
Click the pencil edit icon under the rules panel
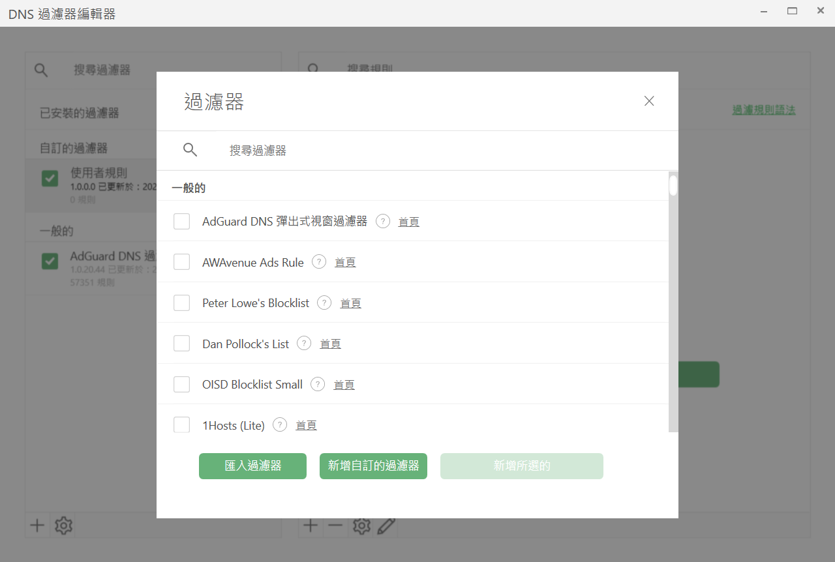386,525
